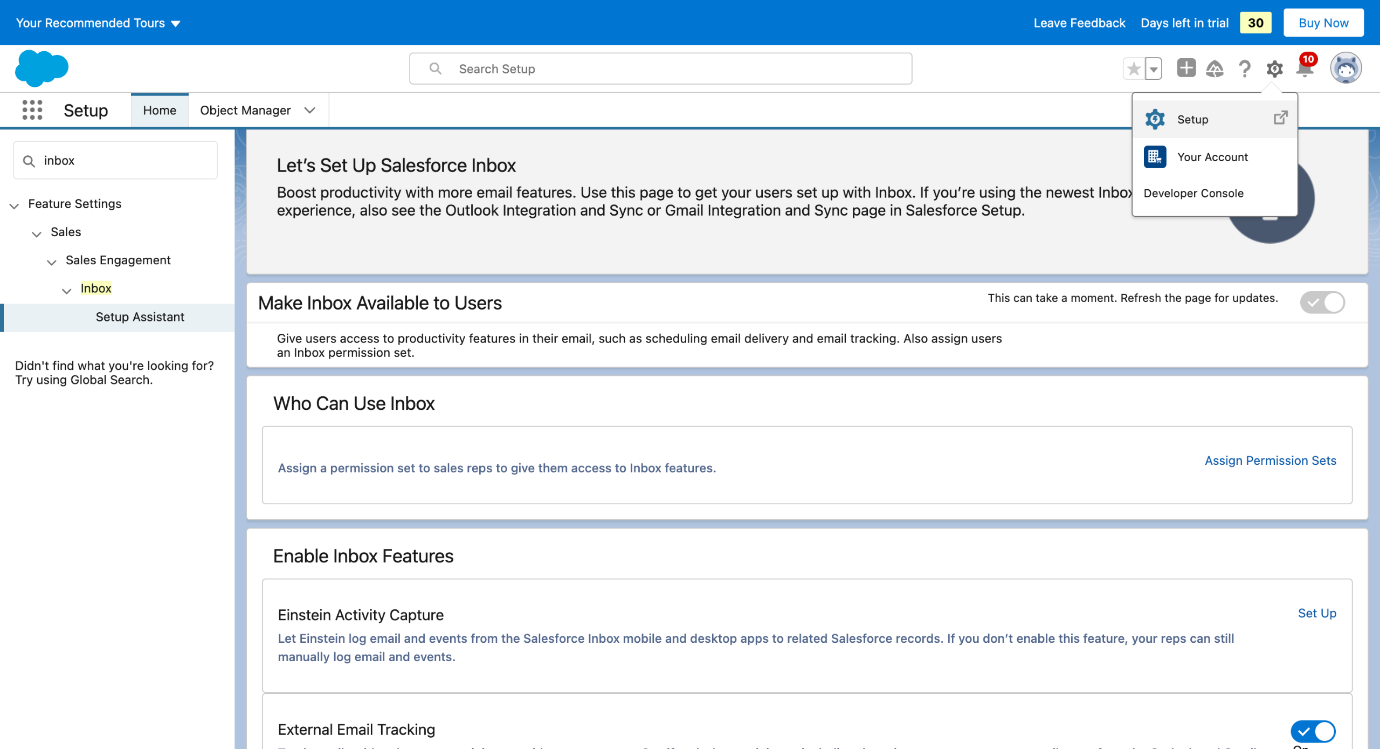
Task: Click the favorites star icon
Action: [x=1134, y=68]
